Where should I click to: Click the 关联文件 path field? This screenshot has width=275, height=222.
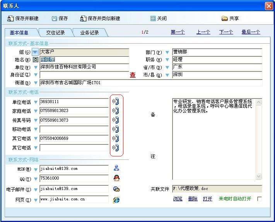(217, 189)
